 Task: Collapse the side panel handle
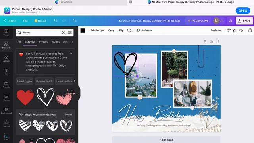click(x=79, y=93)
